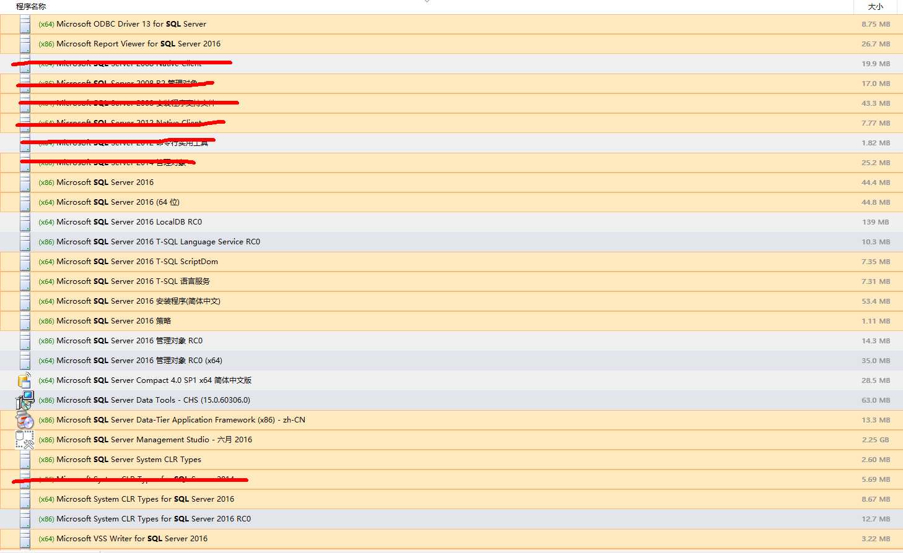Click icon of (x64) System CLR Types for SQL Server 2016

tap(25, 499)
